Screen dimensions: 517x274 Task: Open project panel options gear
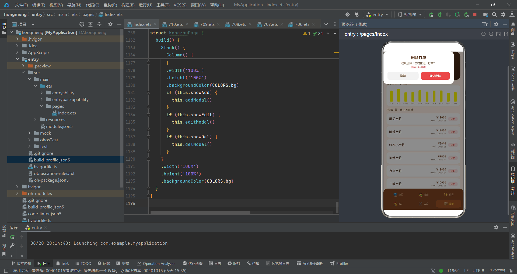[110, 24]
